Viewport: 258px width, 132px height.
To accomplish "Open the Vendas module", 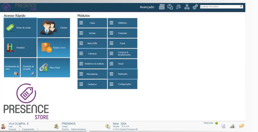I will pyautogui.click(x=92, y=33).
